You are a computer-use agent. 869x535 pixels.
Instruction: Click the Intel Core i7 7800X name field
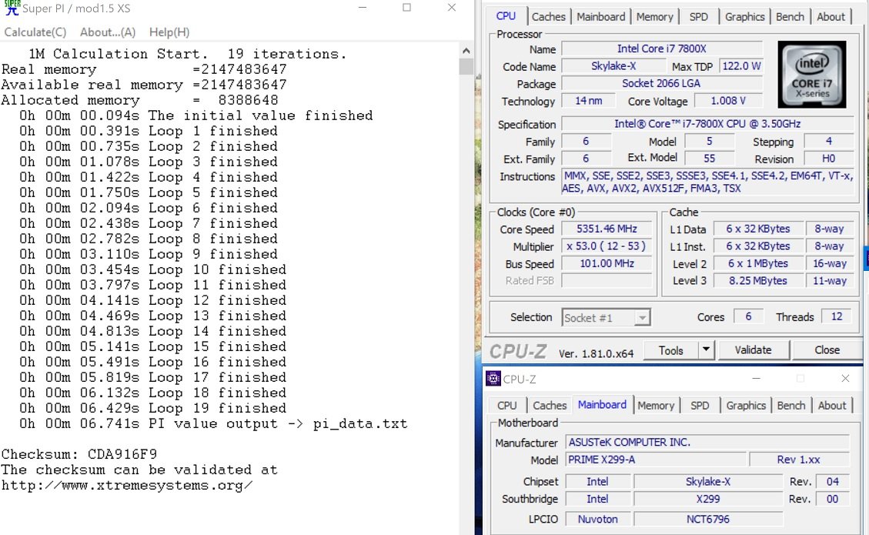click(x=662, y=48)
